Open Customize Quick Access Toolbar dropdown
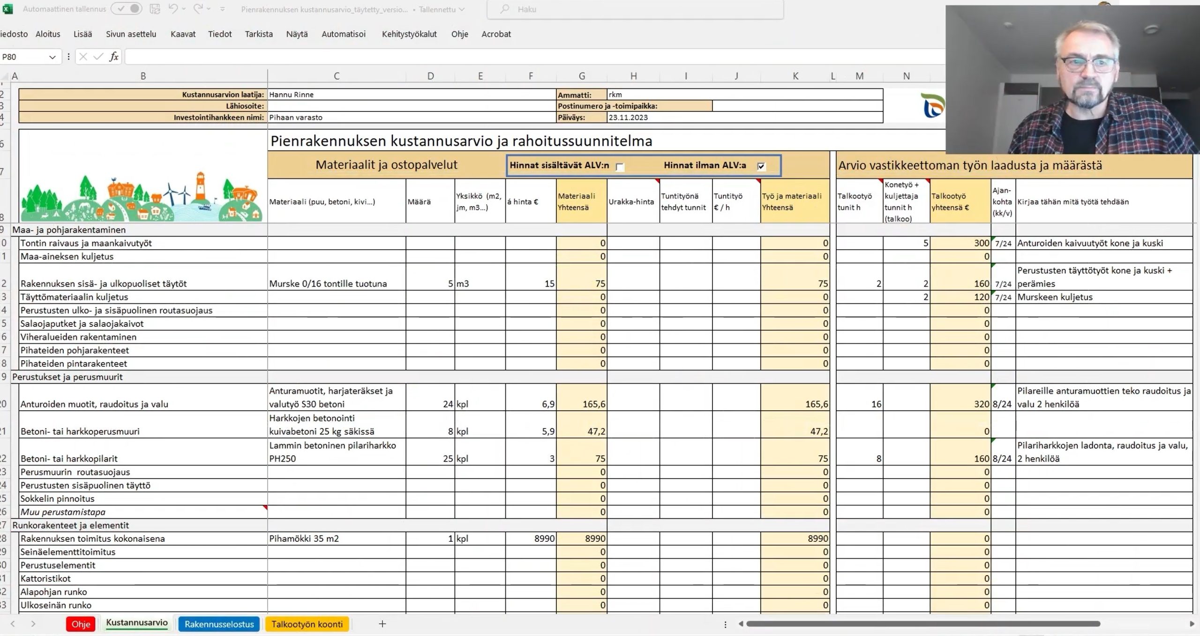Image resolution: width=1200 pixels, height=636 pixels. click(222, 9)
